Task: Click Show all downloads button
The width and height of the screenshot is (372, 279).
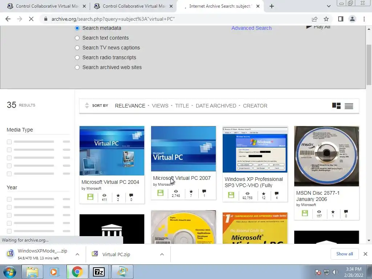Action: coord(344,254)
